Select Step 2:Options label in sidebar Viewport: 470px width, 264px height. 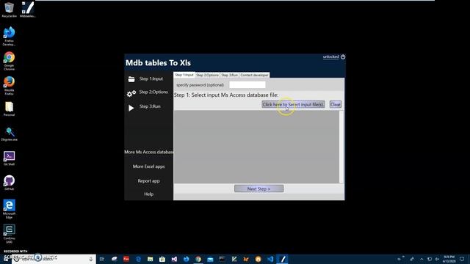[153, 92]
